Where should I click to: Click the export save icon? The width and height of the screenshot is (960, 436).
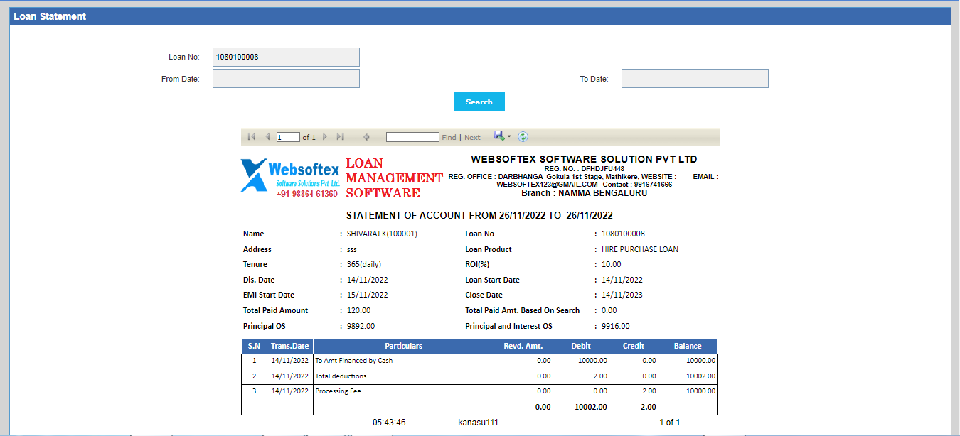499,136
